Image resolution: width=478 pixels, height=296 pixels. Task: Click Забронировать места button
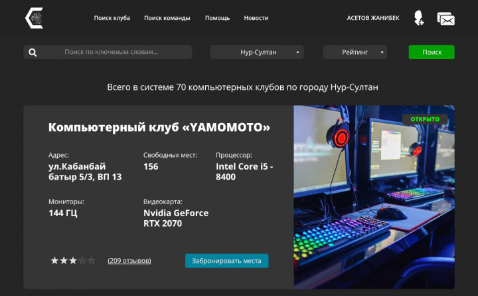tap(227, 261)
